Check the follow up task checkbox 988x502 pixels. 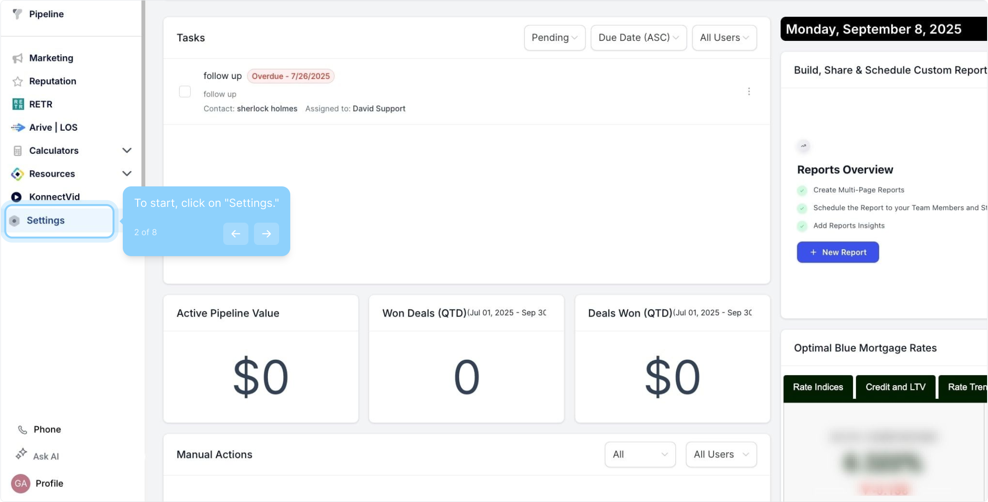coord(185,92)
